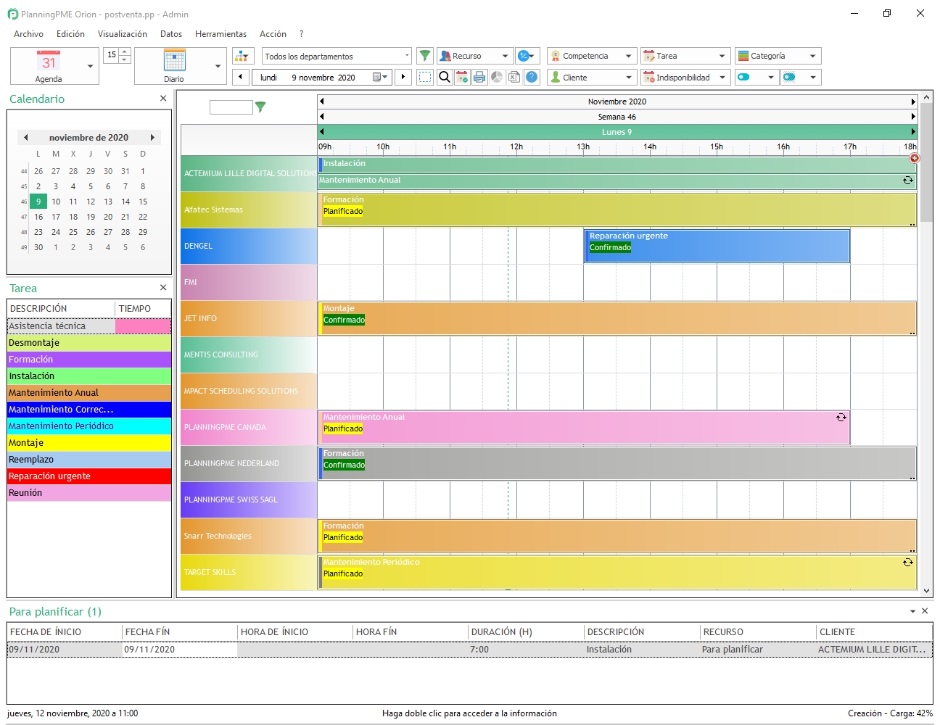Increase the interval spinner showing 15
This screenshot has width=940, height=725.
point(125,51)
